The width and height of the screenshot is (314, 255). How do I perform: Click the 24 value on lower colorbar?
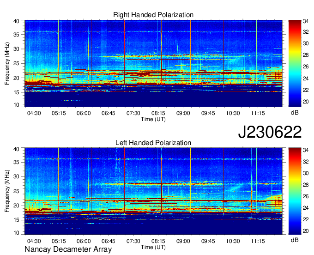click(306, 208)
